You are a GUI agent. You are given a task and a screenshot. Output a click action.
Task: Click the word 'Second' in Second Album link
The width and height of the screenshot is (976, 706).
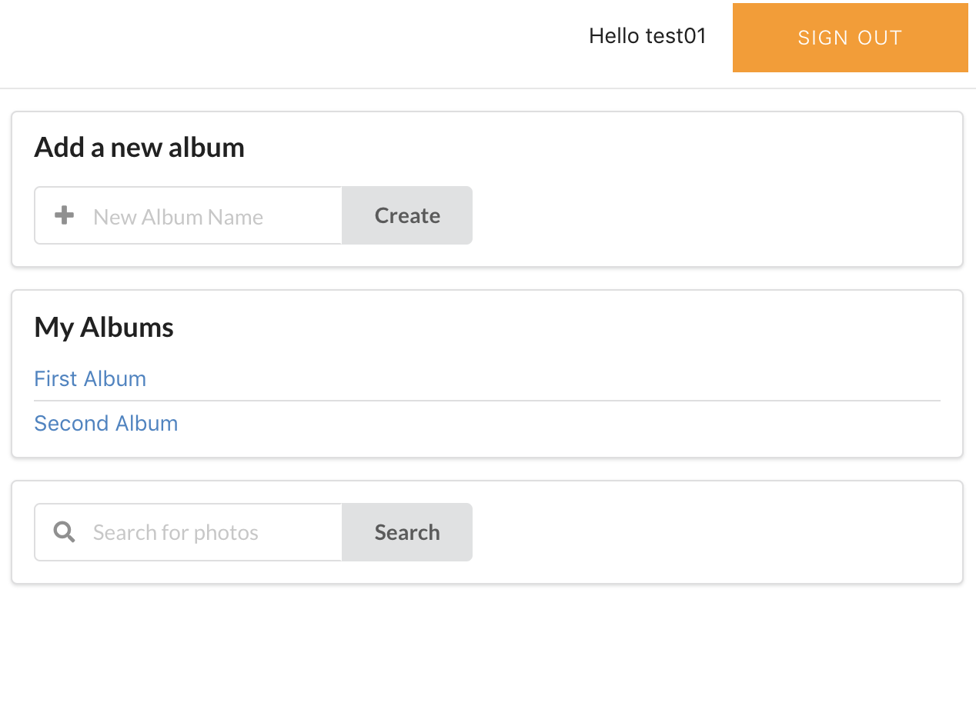[x=72, y=423]
